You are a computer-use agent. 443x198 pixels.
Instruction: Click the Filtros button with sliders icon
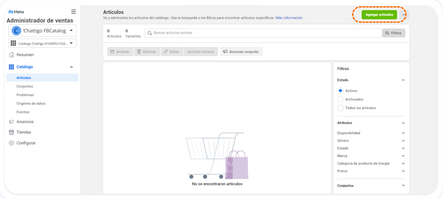[x=393, y=33]
